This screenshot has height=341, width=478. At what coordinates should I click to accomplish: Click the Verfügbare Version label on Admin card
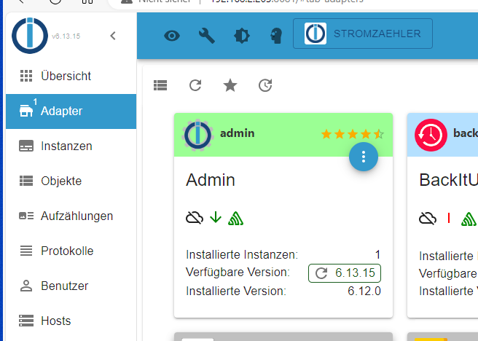click(238, 272)
